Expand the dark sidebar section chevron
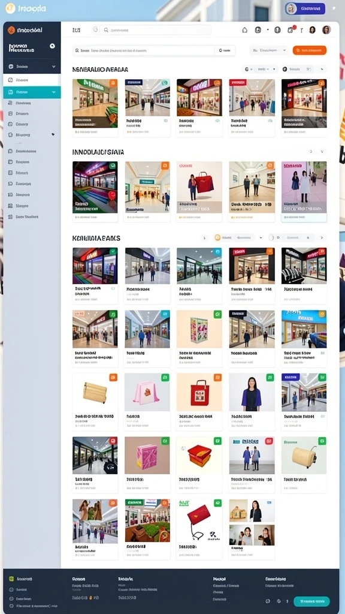The height and width of the screenshot is (614, 345). [x=53, y=67]
